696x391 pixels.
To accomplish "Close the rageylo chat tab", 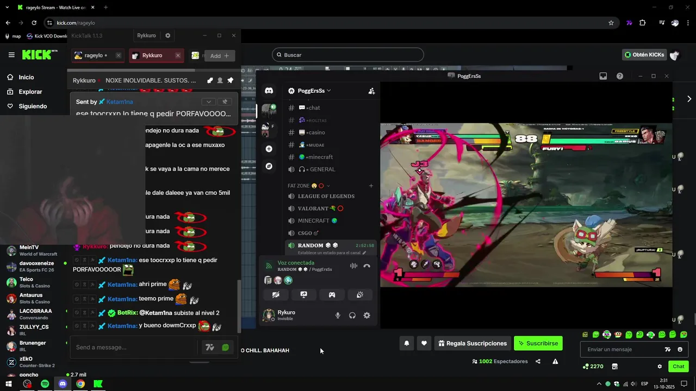I will pos(119,55).
